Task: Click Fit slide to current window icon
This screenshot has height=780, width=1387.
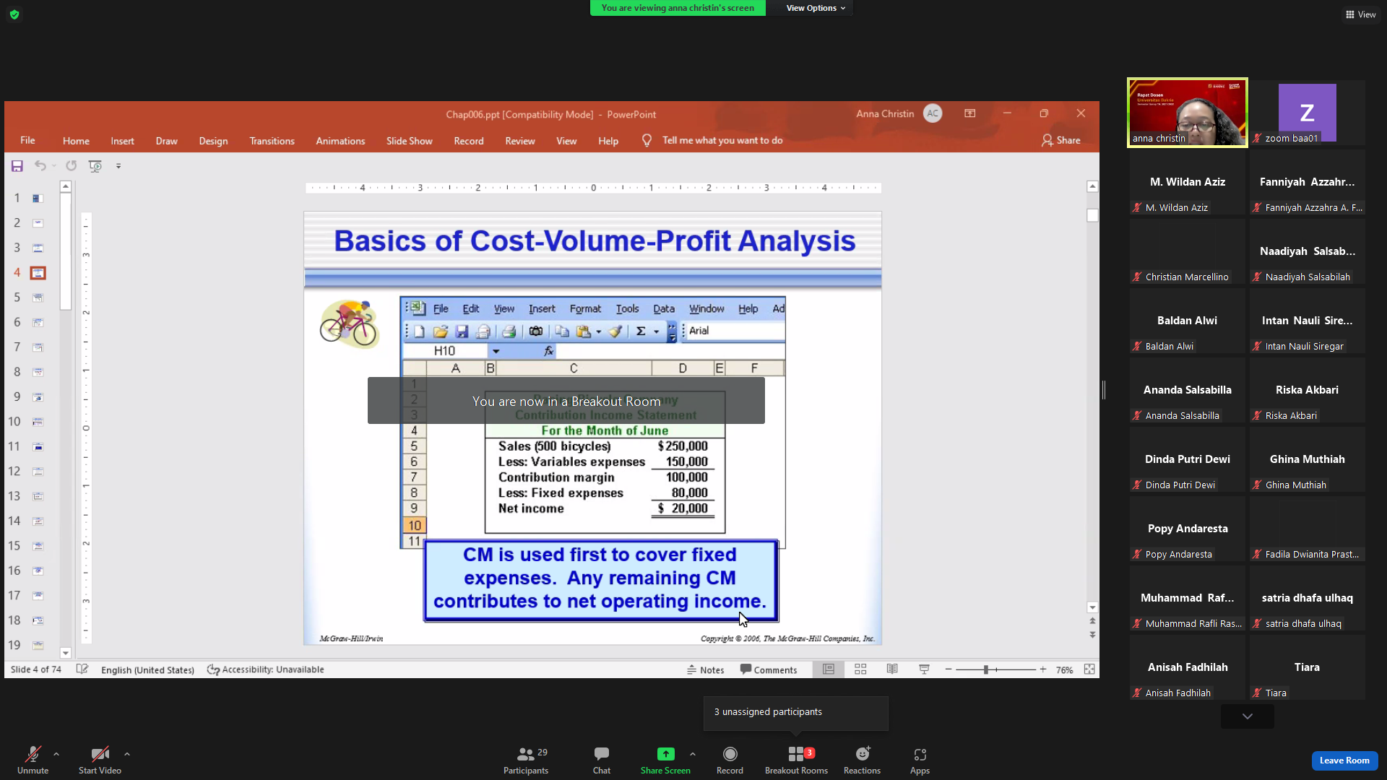Action: tap(1089, 669)
